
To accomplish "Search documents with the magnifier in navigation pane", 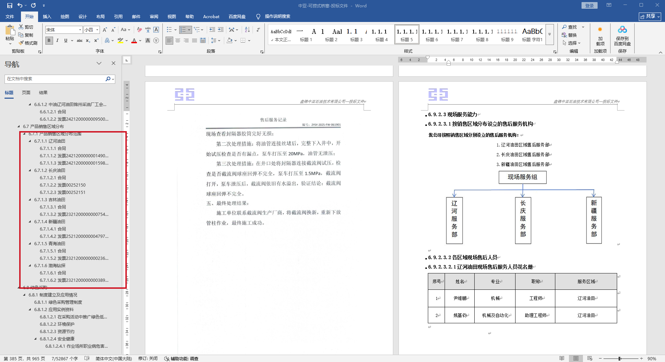I will [x=108, y=79].
